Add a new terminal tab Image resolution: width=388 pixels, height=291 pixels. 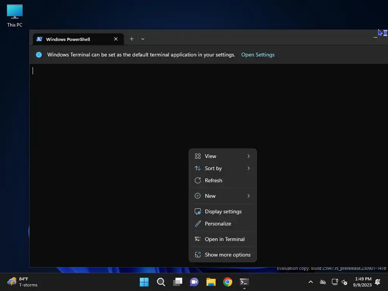(x=131, y=39)
